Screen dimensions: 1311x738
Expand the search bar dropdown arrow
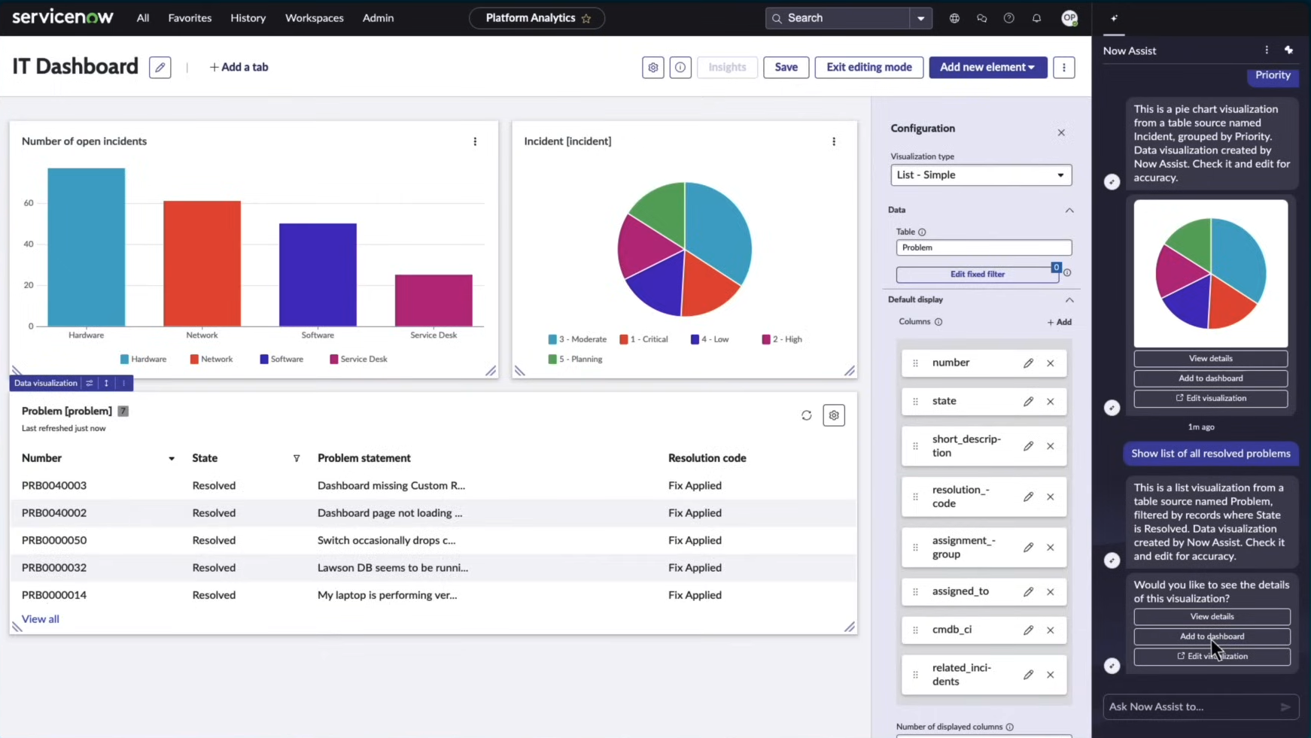tap(922, 17)
